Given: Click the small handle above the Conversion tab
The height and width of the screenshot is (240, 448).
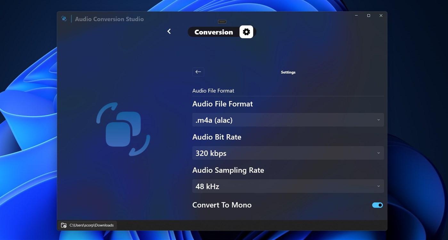Looking at the screenshot, I should [222, 21].
